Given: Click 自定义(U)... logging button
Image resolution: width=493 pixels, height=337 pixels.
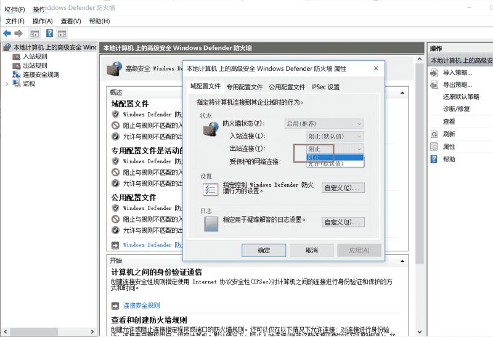Looking at the screenshot, I should (x=343, y=222).
